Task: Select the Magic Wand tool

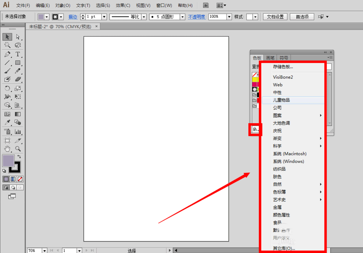Action: [x=7, y=45]
